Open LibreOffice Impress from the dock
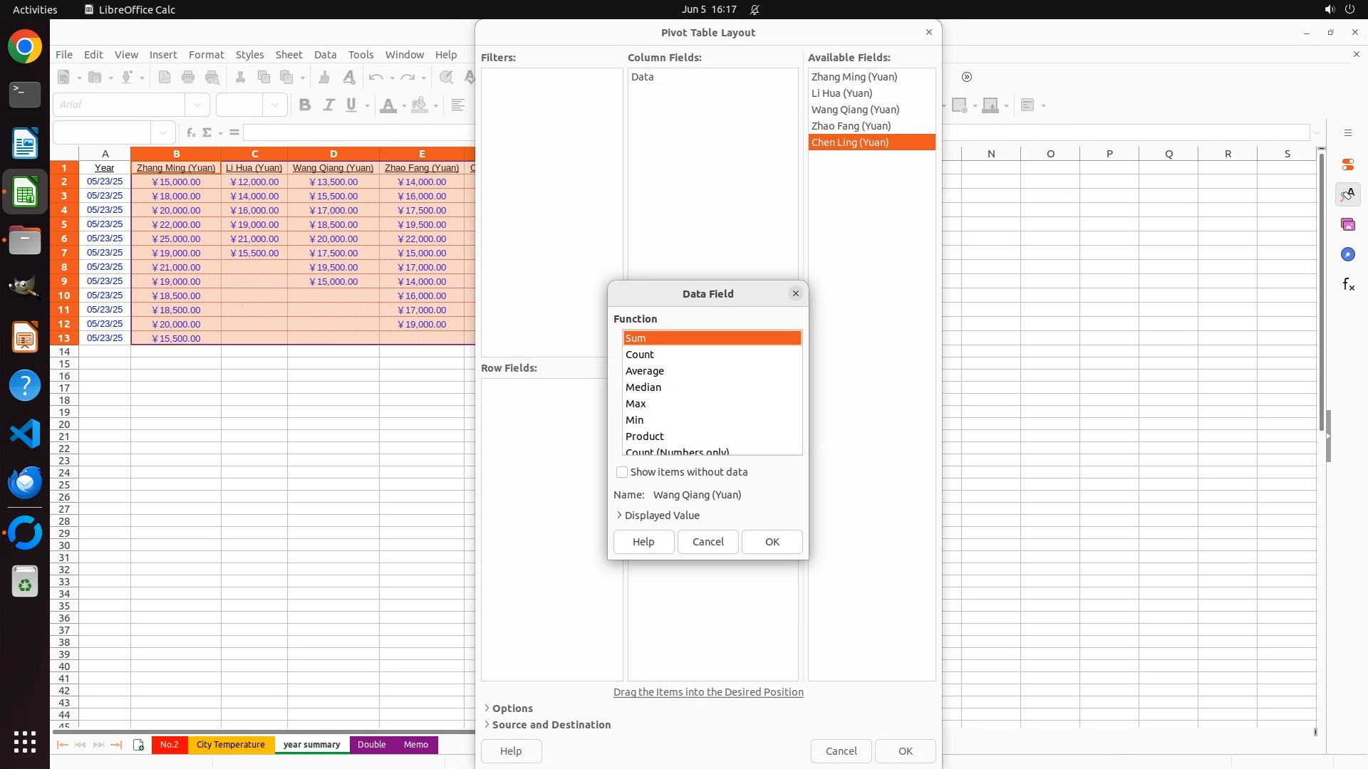This screenshot has height=769, width=1368. [x=25, y=338]
